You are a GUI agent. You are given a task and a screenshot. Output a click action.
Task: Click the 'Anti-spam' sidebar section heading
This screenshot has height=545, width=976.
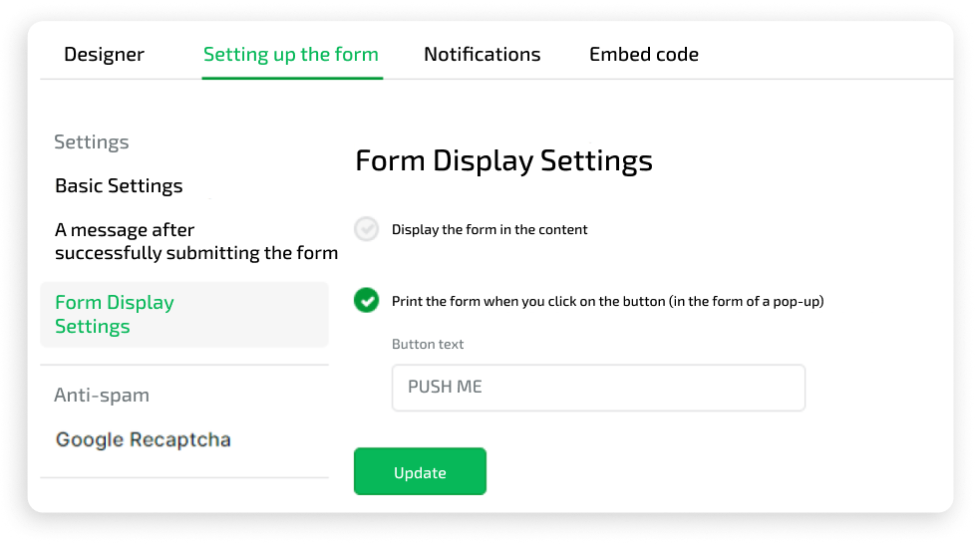pyautogui.click(x=101, y=396)
